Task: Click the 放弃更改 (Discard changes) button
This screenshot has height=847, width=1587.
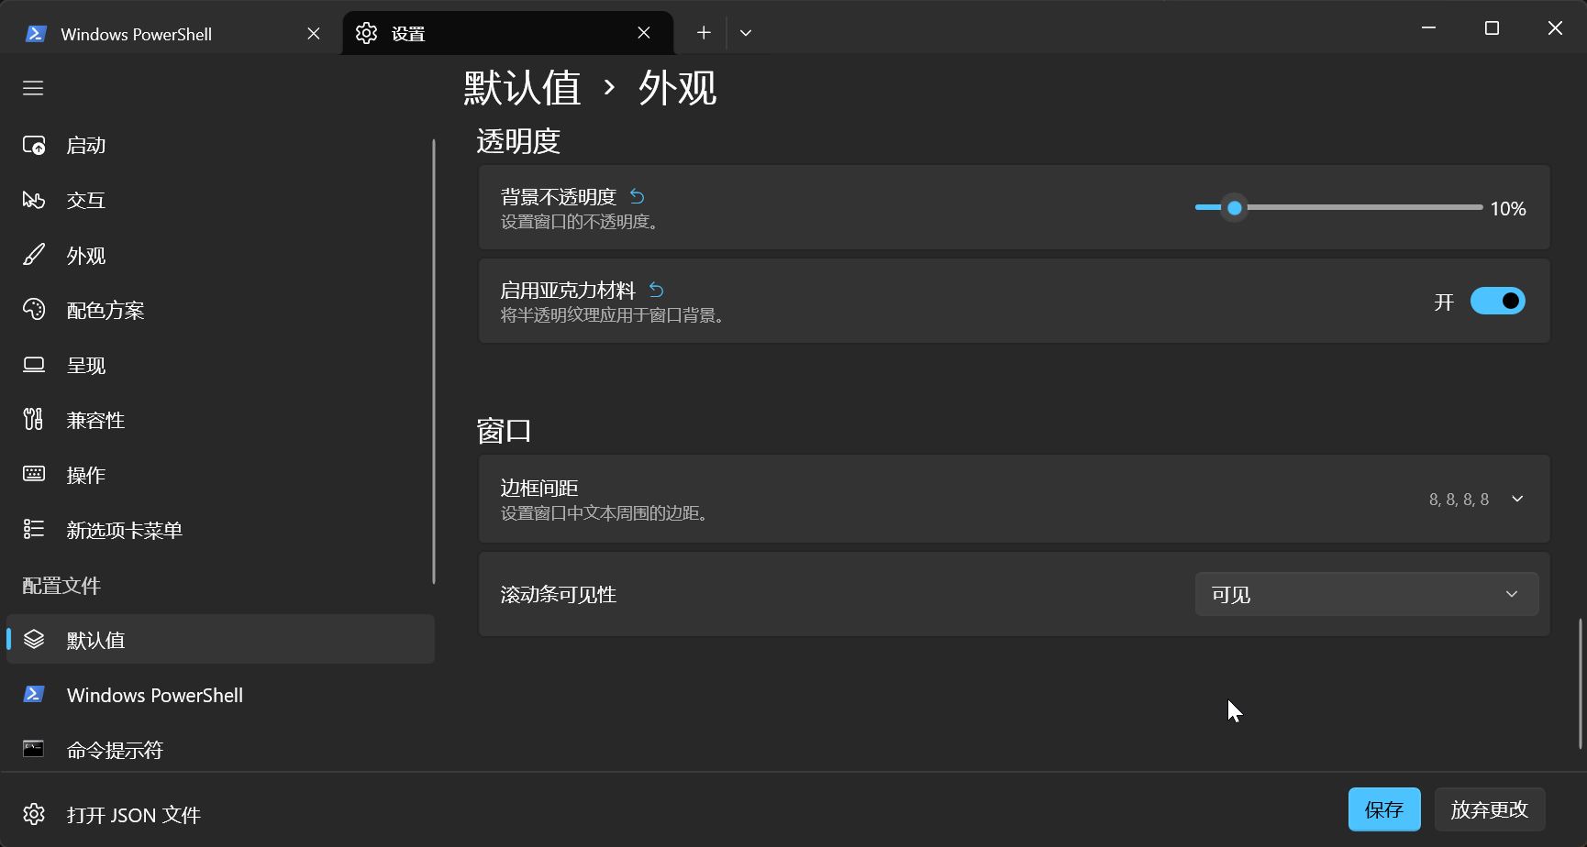Action: pyautogui.click(x=1489, y=809)
